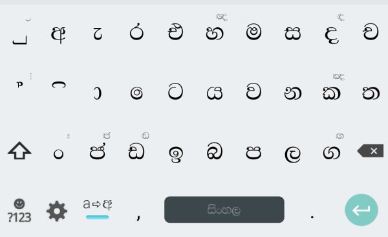The image size is (388, 237).
Task: Toggle a⇨අ transliteration mode key
Action: pos(97,209)
